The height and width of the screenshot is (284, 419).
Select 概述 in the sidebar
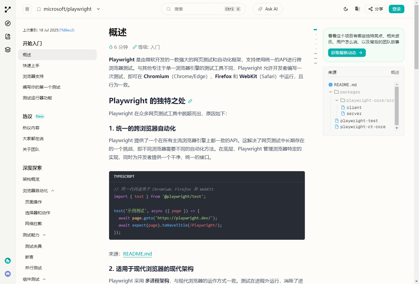pyautogui.click(x=57, y=55)
